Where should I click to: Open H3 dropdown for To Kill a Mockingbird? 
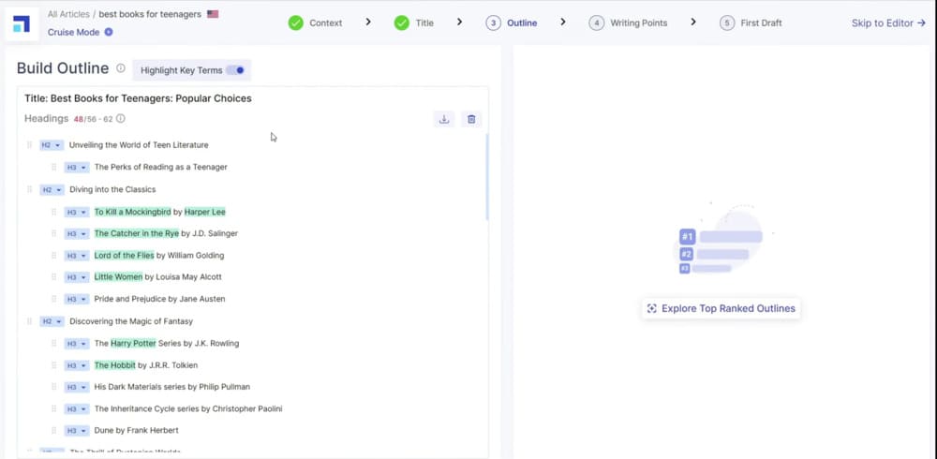77,212
